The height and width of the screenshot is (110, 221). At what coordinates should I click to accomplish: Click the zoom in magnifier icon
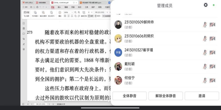point(79,12)
